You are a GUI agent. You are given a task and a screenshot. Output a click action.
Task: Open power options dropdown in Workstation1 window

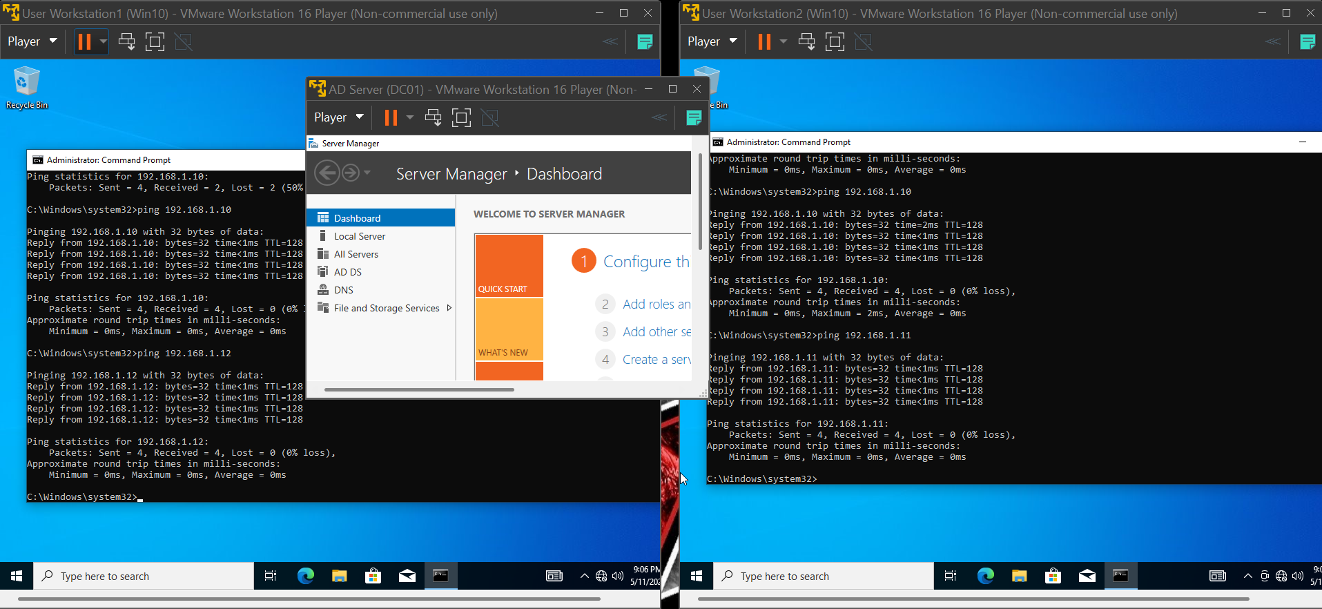pyautogui.click(x=104, y=41)
